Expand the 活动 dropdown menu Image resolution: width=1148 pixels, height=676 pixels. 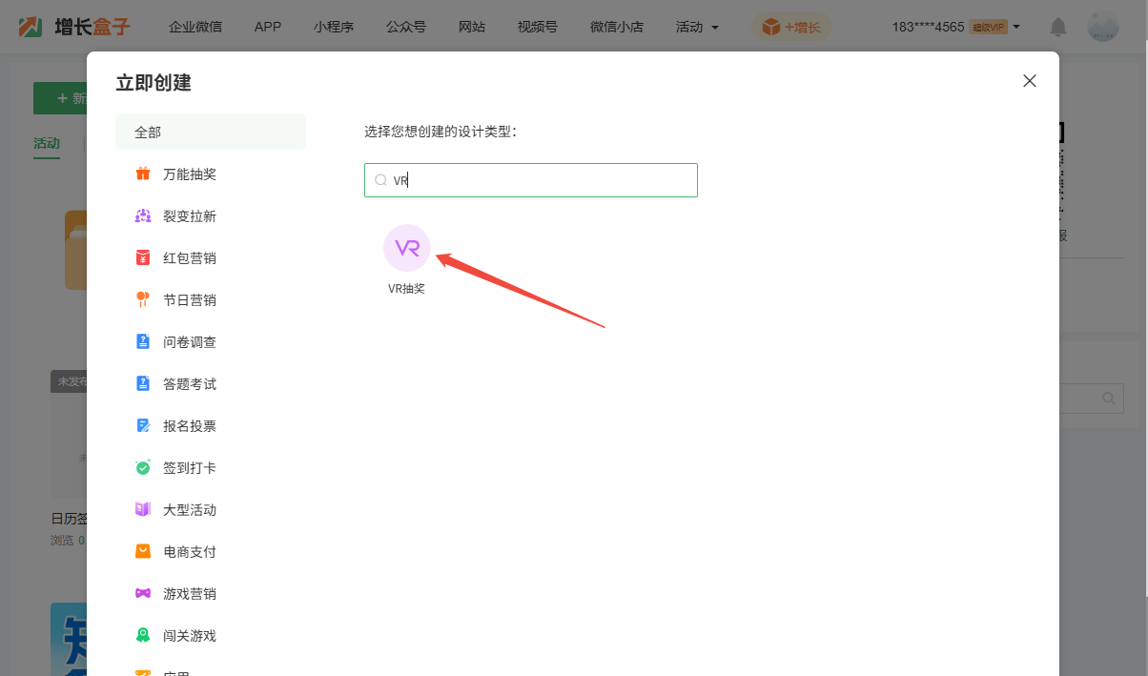click(x=697, y=27)
